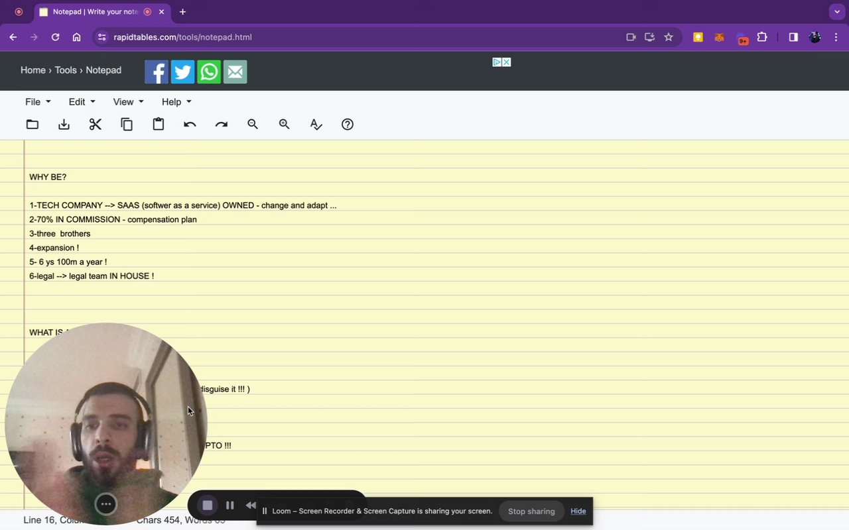Cut text with the scissors icon
The width and height of the screenshot is (849, 530).
pos(96,124)
